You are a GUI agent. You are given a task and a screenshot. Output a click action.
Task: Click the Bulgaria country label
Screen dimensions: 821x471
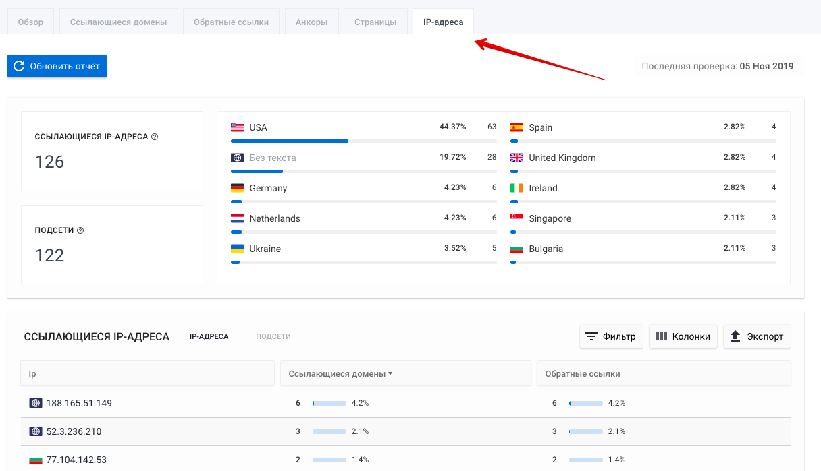click(x=546, y=249)
